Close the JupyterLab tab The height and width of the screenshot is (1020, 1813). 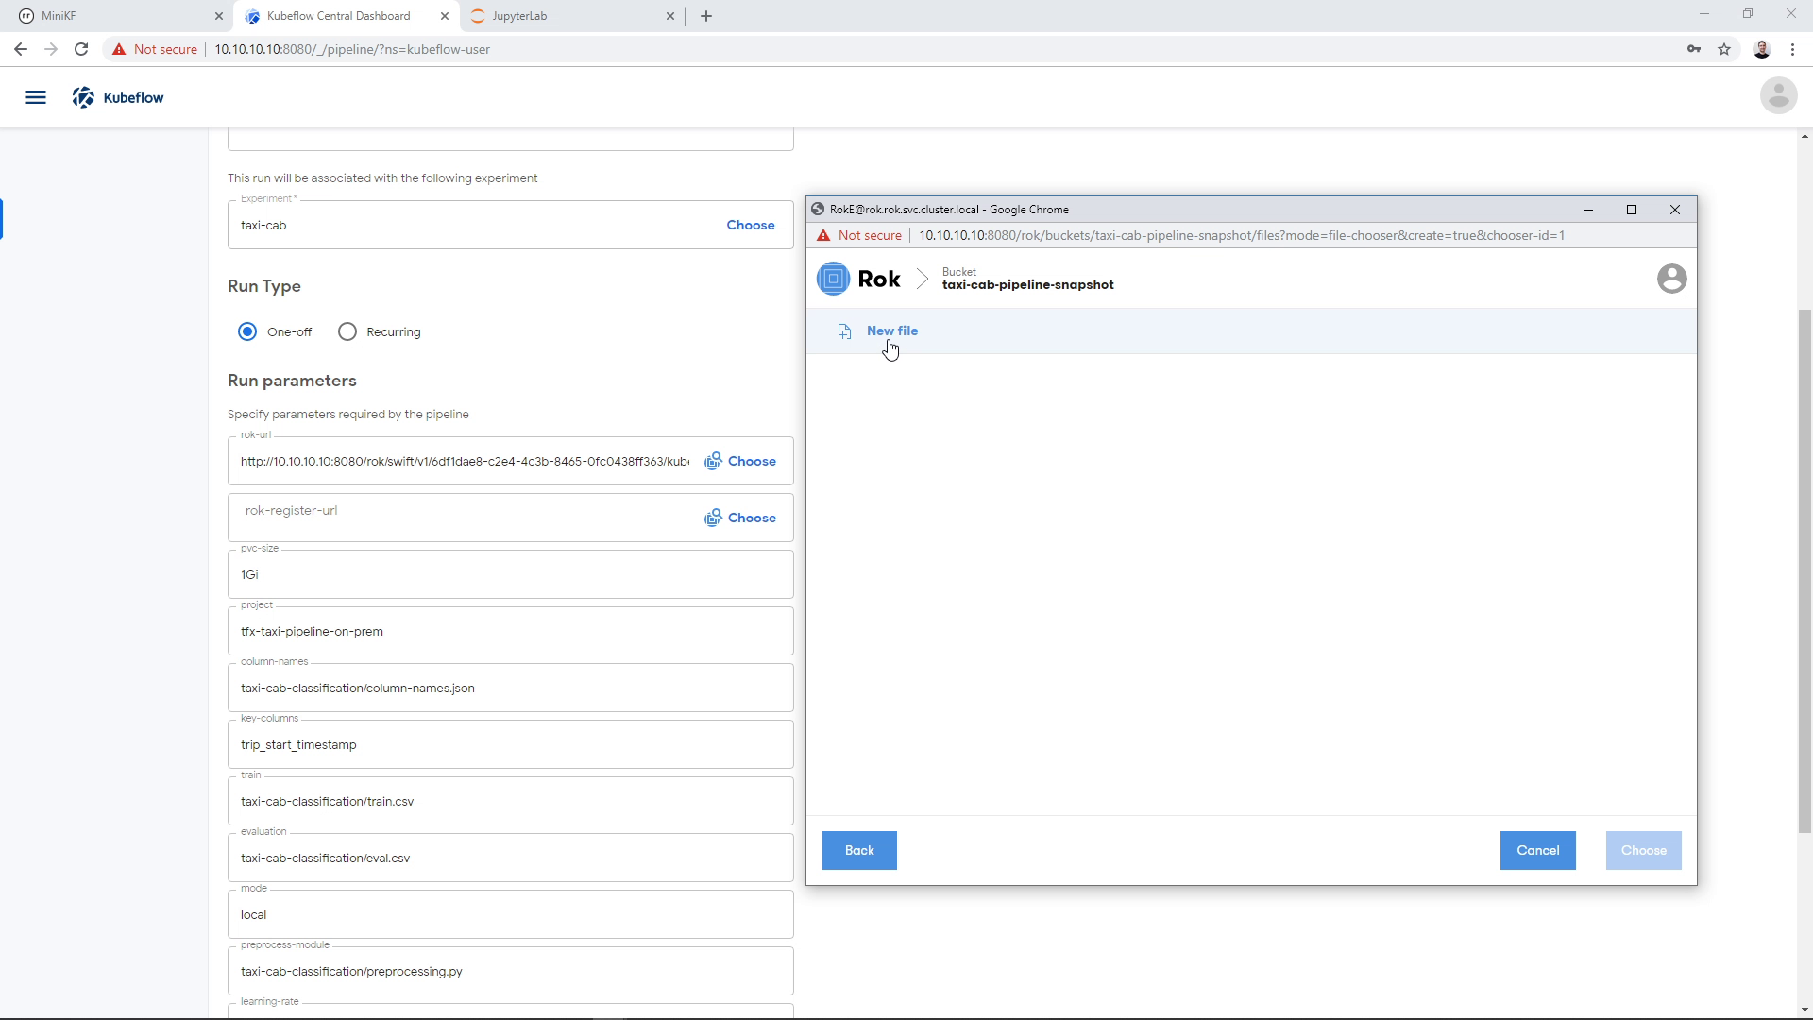pyautogui.click(x=670, y=16)
